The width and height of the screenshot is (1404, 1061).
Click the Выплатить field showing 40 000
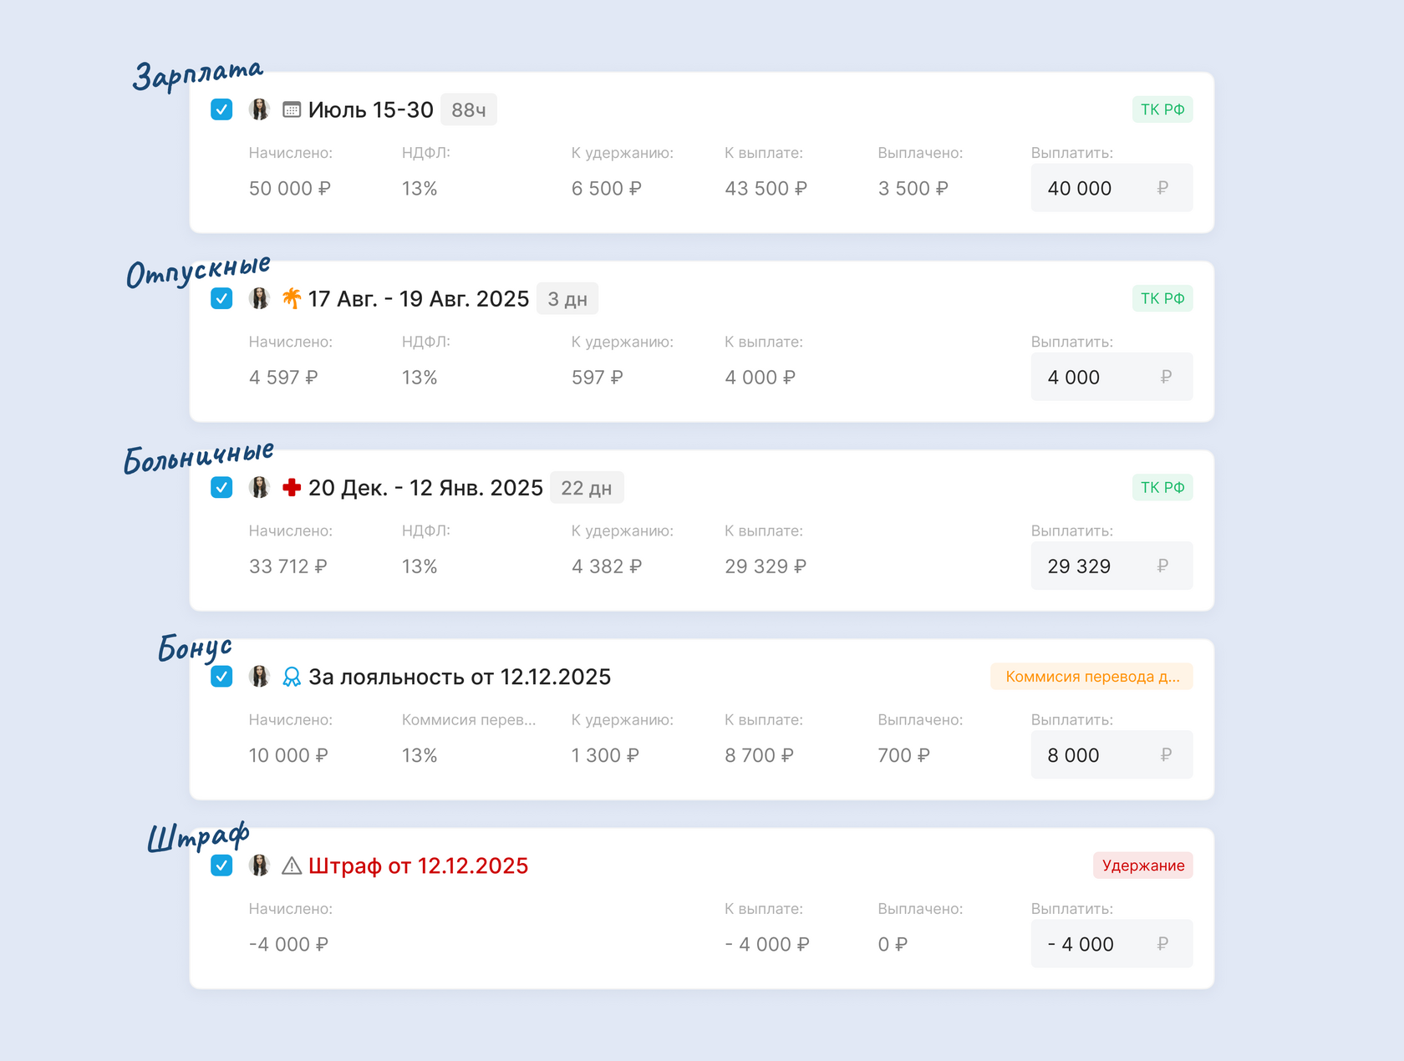(x=1095, y=188)
